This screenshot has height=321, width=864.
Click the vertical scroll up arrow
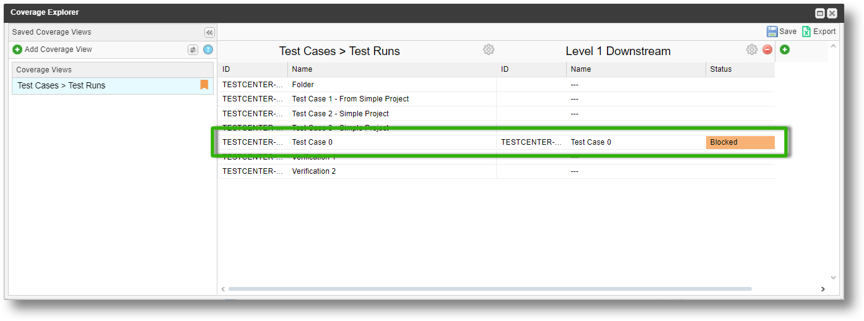[833, 46]
